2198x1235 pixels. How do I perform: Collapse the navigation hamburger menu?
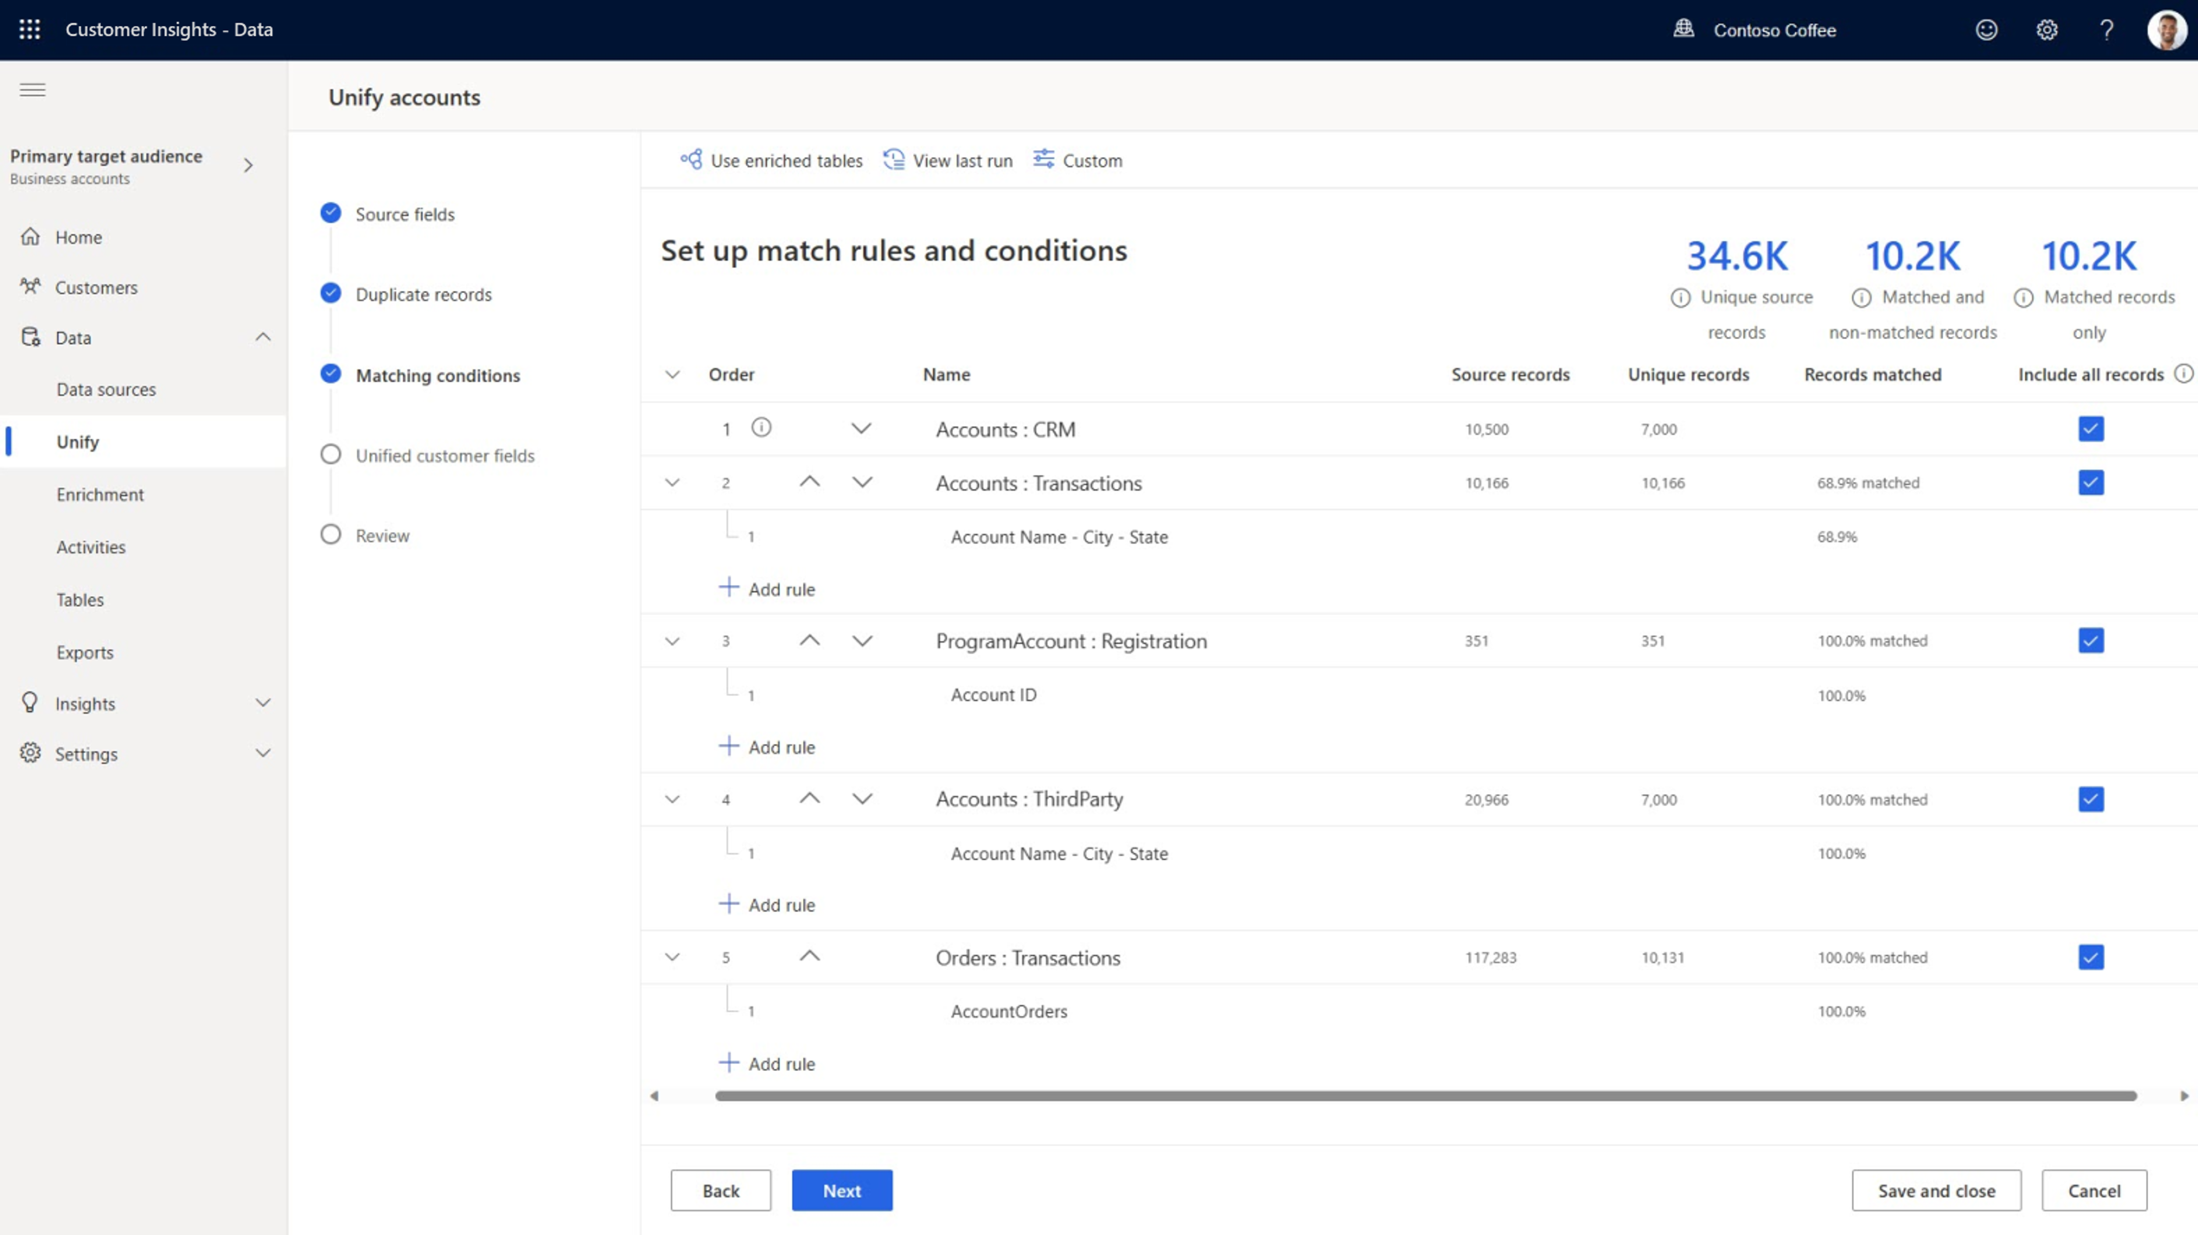pos(32,89)
